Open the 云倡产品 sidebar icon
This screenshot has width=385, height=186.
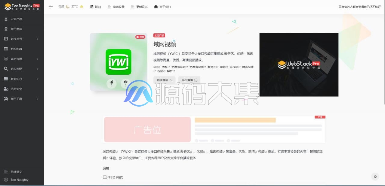(6, 19)
